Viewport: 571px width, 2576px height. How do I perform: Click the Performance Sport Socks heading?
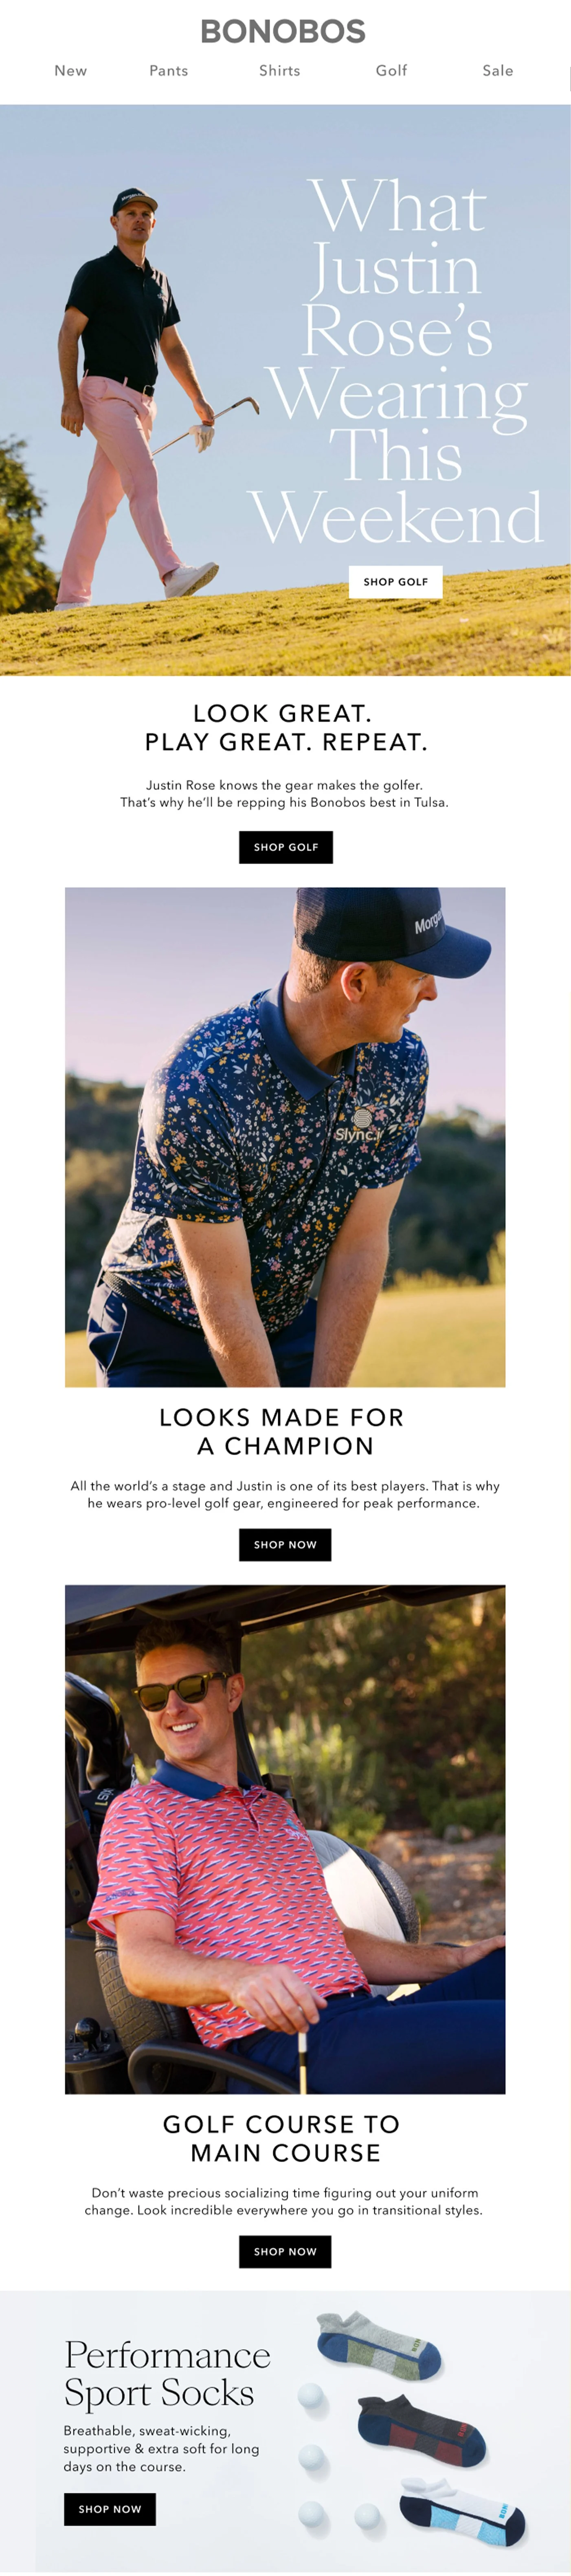[167, 2373]
